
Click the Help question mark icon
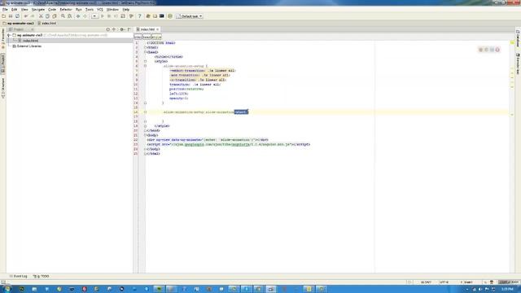click(139, 16)
